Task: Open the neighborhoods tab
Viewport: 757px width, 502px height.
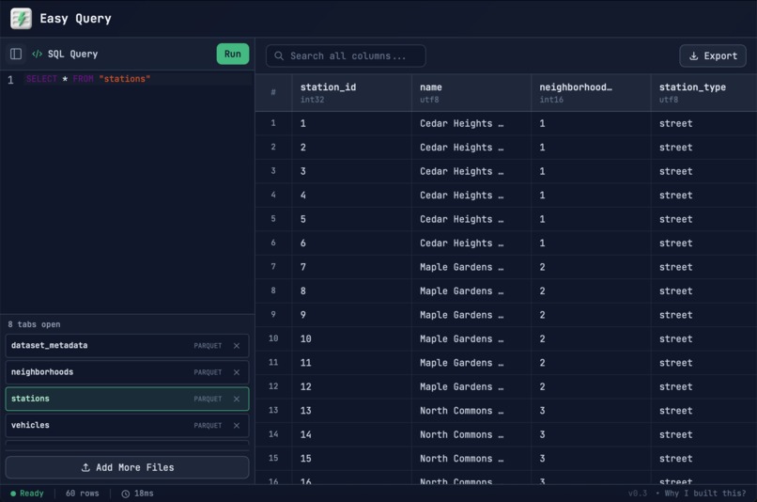Action: tap(127, 372)
